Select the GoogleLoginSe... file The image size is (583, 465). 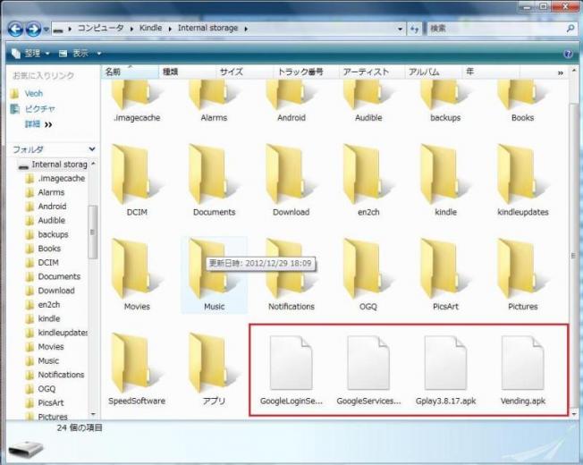tap(291, 370)
